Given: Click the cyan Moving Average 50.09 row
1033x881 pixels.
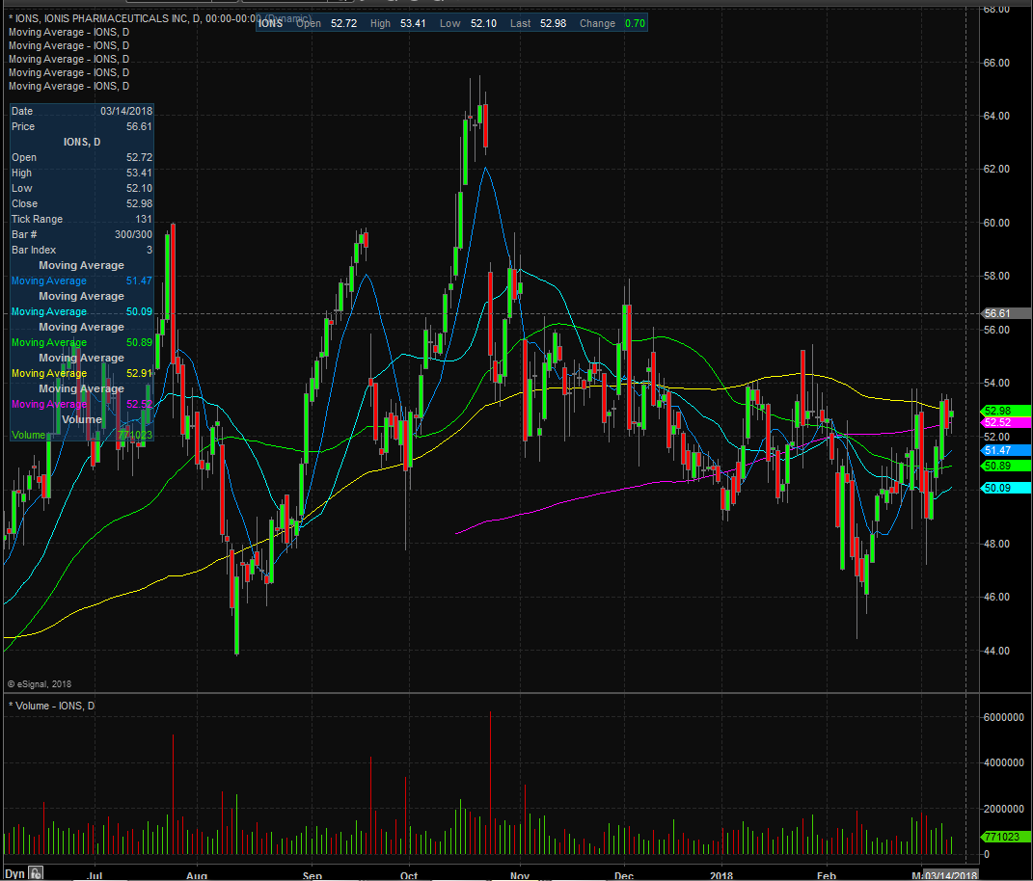Looking at the screenshot, I should (x=82, y=311).
